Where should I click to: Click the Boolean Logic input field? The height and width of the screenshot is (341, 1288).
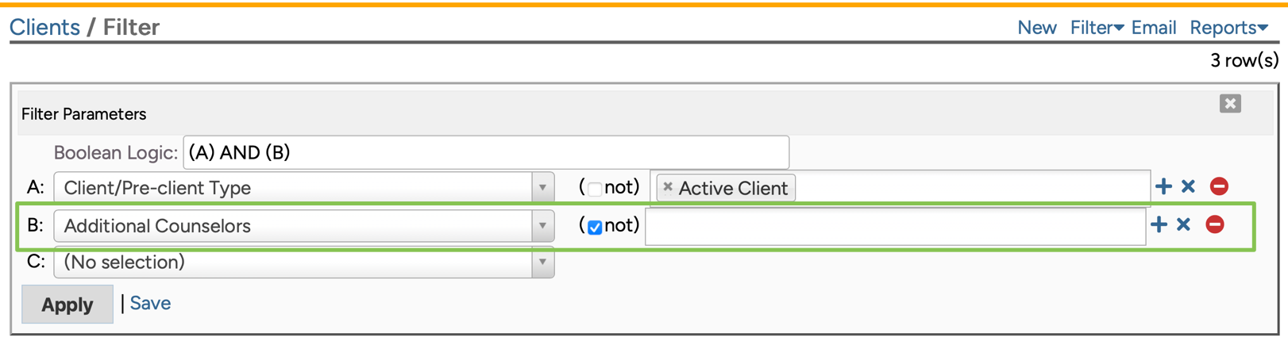click(485, 152)
